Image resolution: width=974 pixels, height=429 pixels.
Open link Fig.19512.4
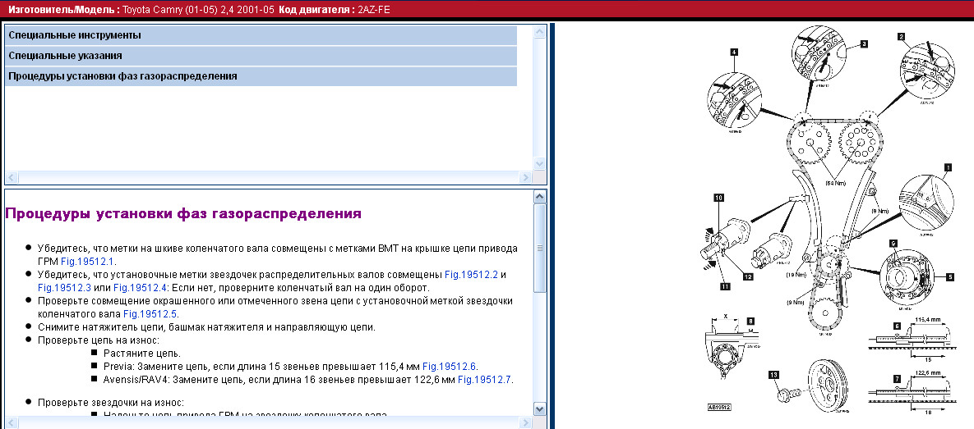[140, 288]
